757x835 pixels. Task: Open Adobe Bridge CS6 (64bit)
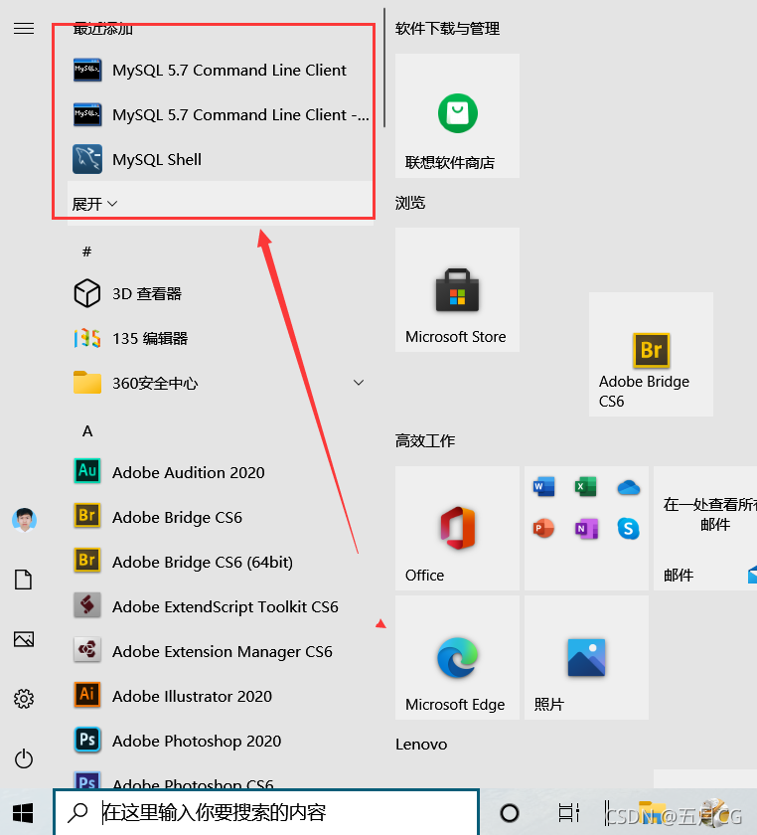click(221, 562)
